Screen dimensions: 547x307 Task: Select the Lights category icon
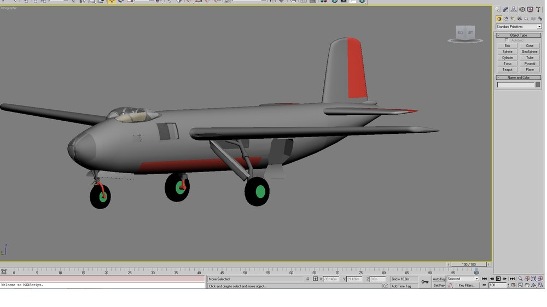(513, 19)
